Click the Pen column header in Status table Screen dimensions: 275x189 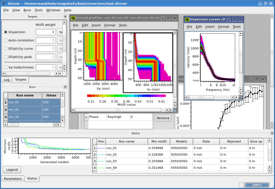click(x=101, y=141)
